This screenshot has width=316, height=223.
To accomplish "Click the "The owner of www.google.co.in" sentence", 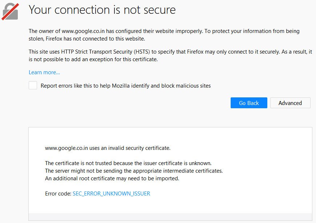I will (109, 31).
